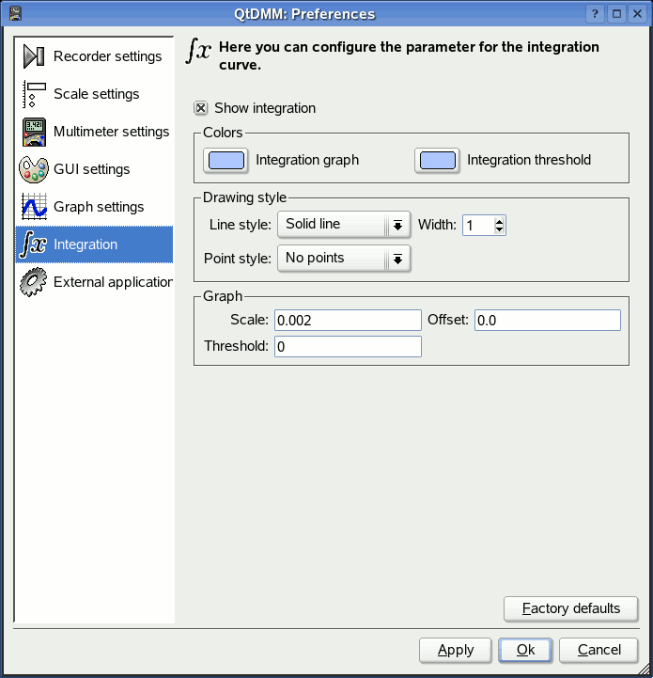The image size is (653, 678).
Task: Click the Multimeter settings device icon
Action: 34,132
